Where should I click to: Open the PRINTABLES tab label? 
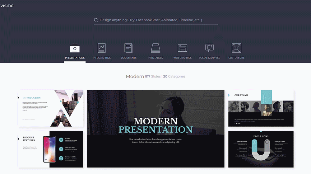155,58
